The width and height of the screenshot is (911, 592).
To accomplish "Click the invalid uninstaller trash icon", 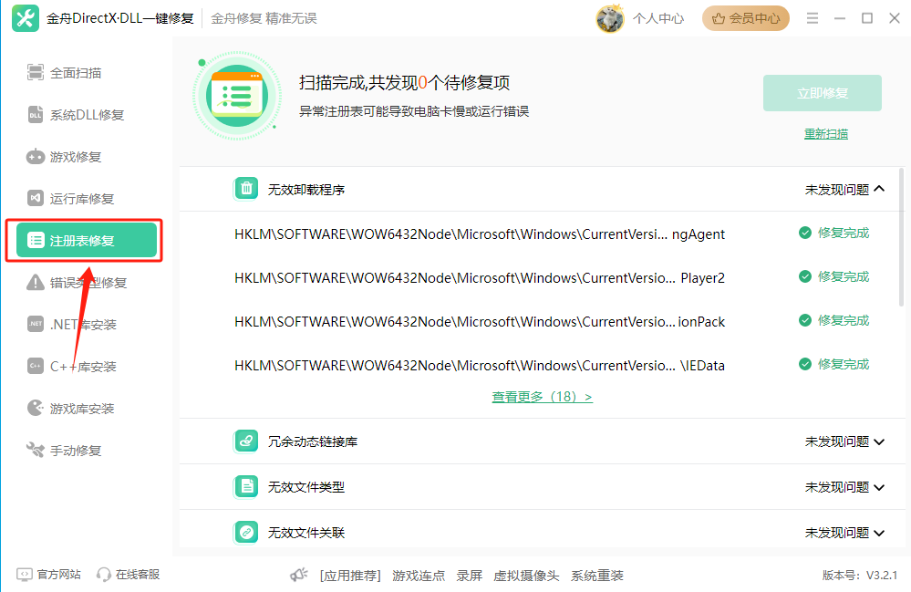I will [246, 189].
